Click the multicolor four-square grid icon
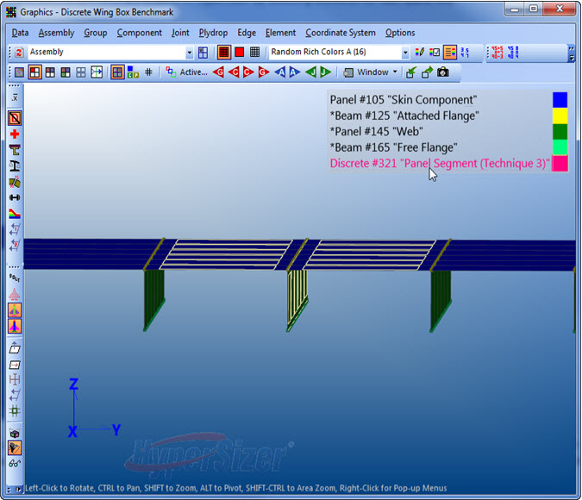This screenshot has width=582, height=500. pyautogui.click(x=66, y=72)
